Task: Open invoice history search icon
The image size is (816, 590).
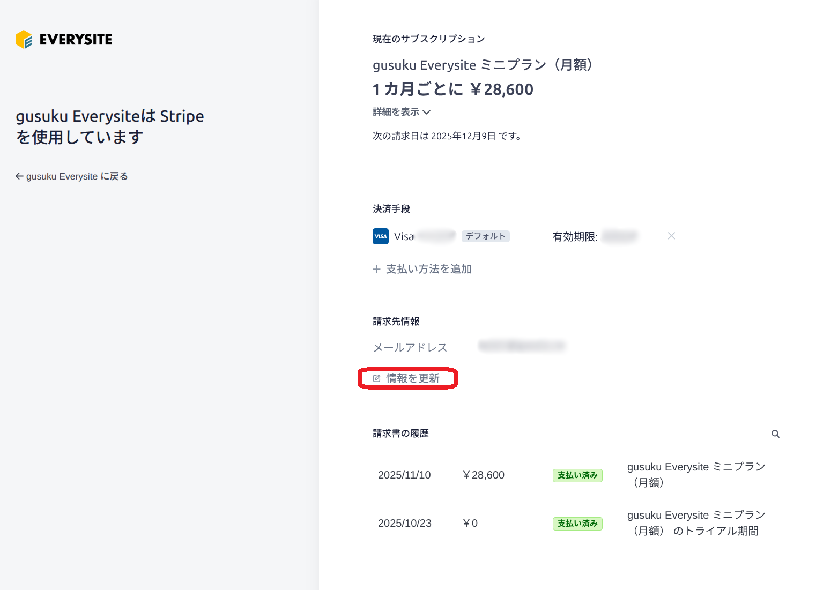Action: coord(775,434)
